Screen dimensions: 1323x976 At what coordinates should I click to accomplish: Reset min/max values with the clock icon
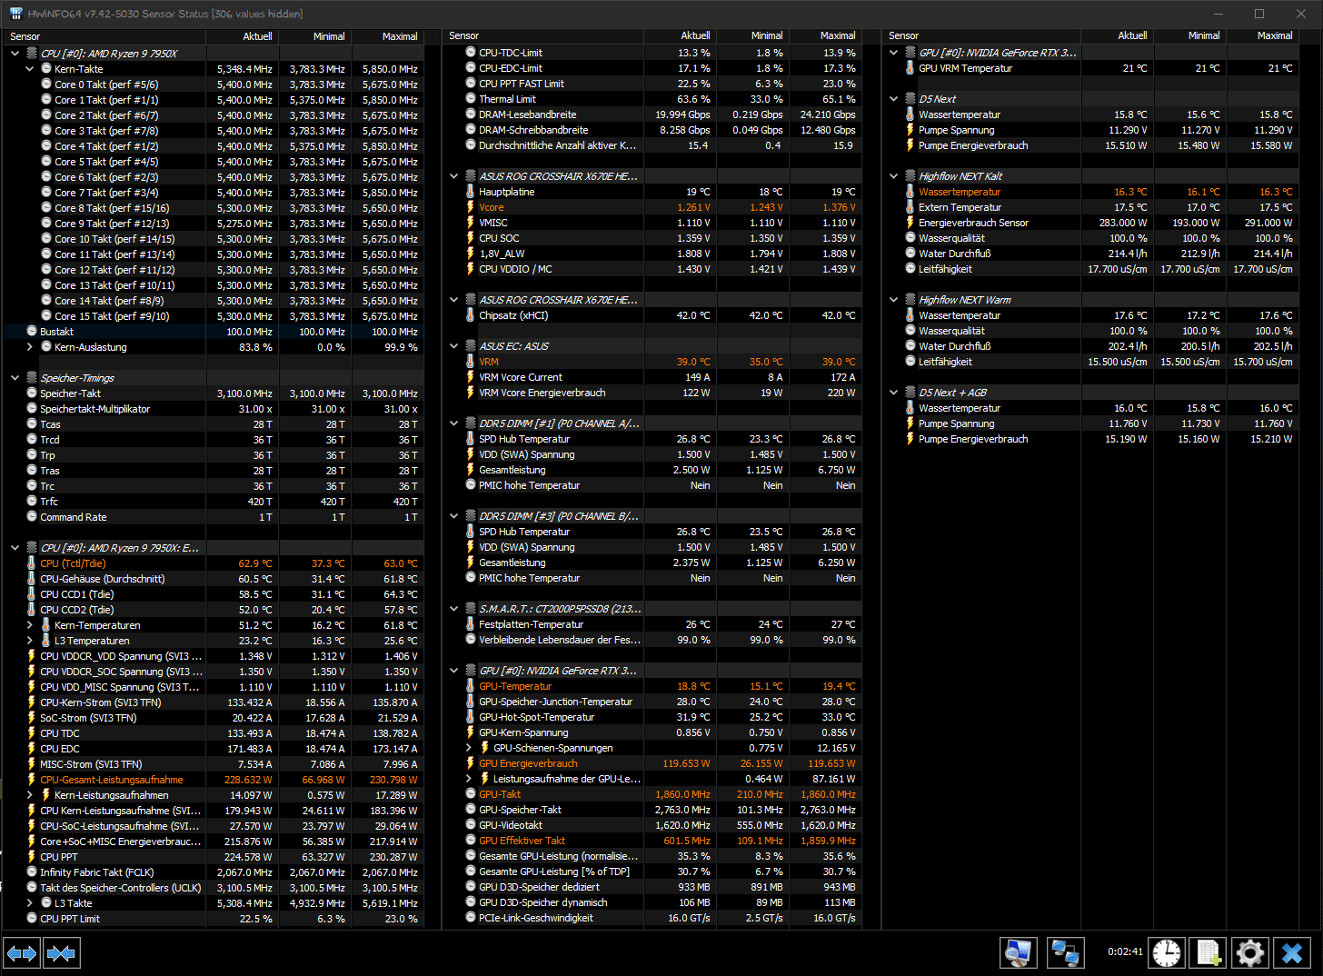1167,952
